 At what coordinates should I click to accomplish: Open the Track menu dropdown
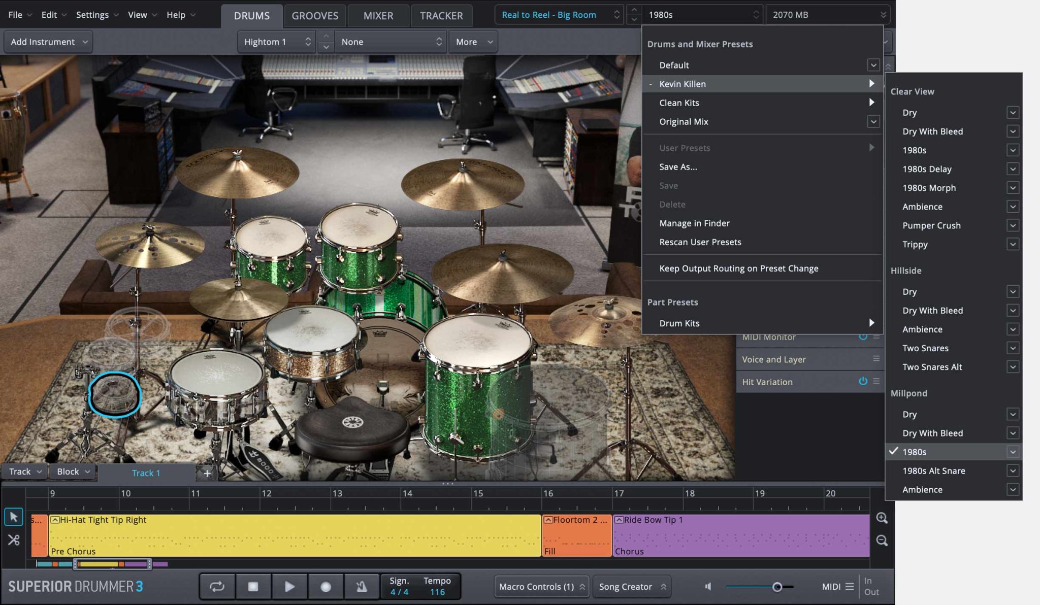coord(25,472)
